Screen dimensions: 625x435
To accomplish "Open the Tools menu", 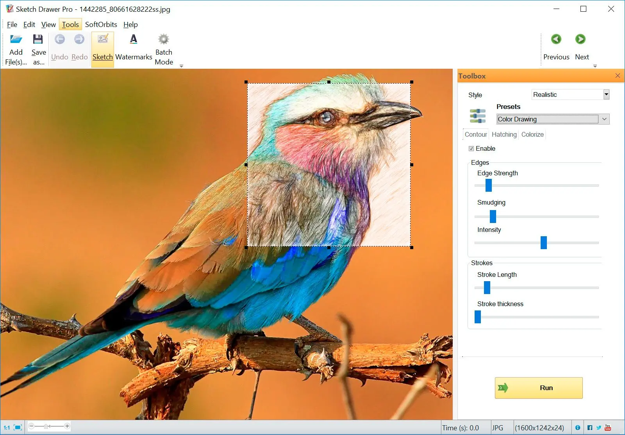I will tap(70, 25).
